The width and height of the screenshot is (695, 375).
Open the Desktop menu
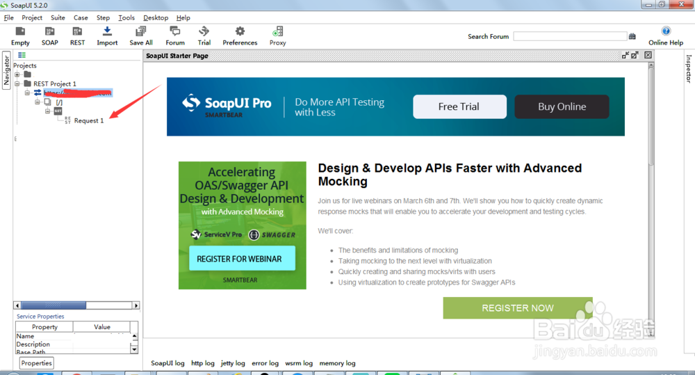click(156, 18)
